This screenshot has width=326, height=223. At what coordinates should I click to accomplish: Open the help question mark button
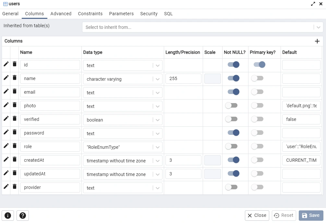point(23,216)
